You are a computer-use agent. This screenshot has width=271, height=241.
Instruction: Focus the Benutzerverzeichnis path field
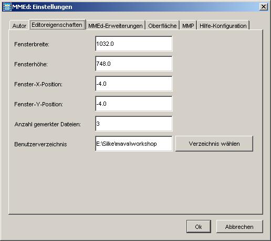(134, 144)
